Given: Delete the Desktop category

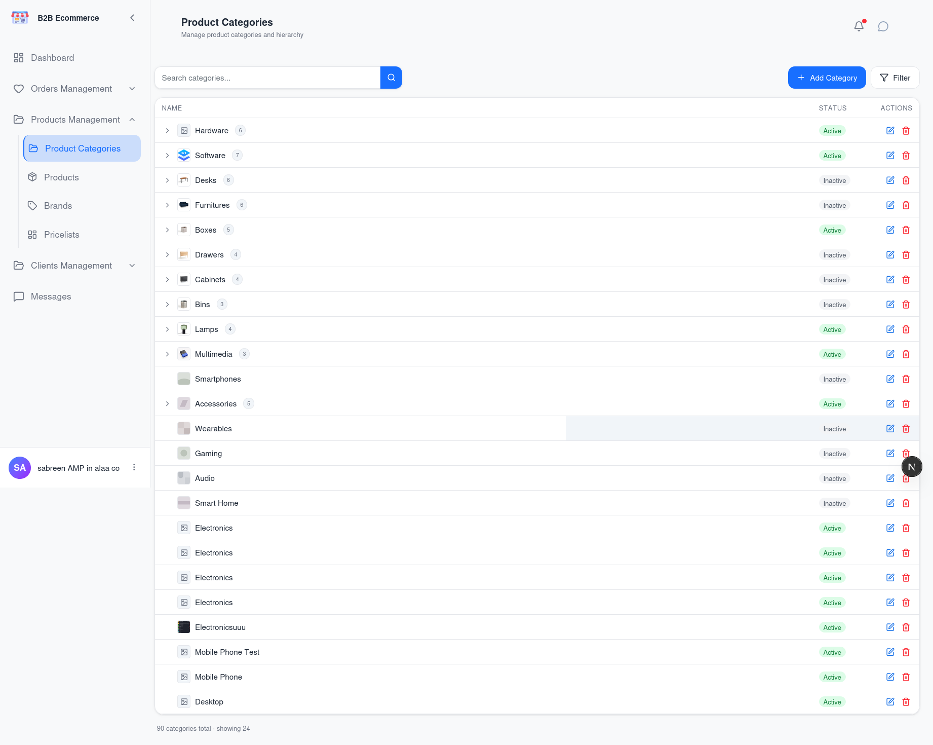Looking at the screenshot, I should tap(906, 702).
